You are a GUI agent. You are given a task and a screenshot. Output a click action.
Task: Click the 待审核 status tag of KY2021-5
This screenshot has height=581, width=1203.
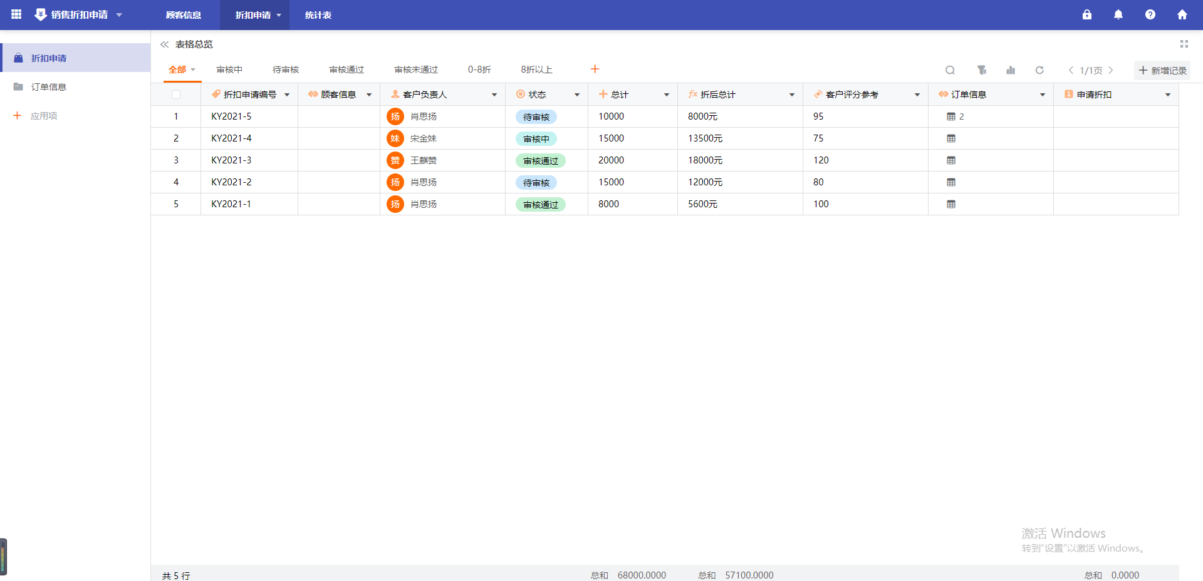point(536,117)
